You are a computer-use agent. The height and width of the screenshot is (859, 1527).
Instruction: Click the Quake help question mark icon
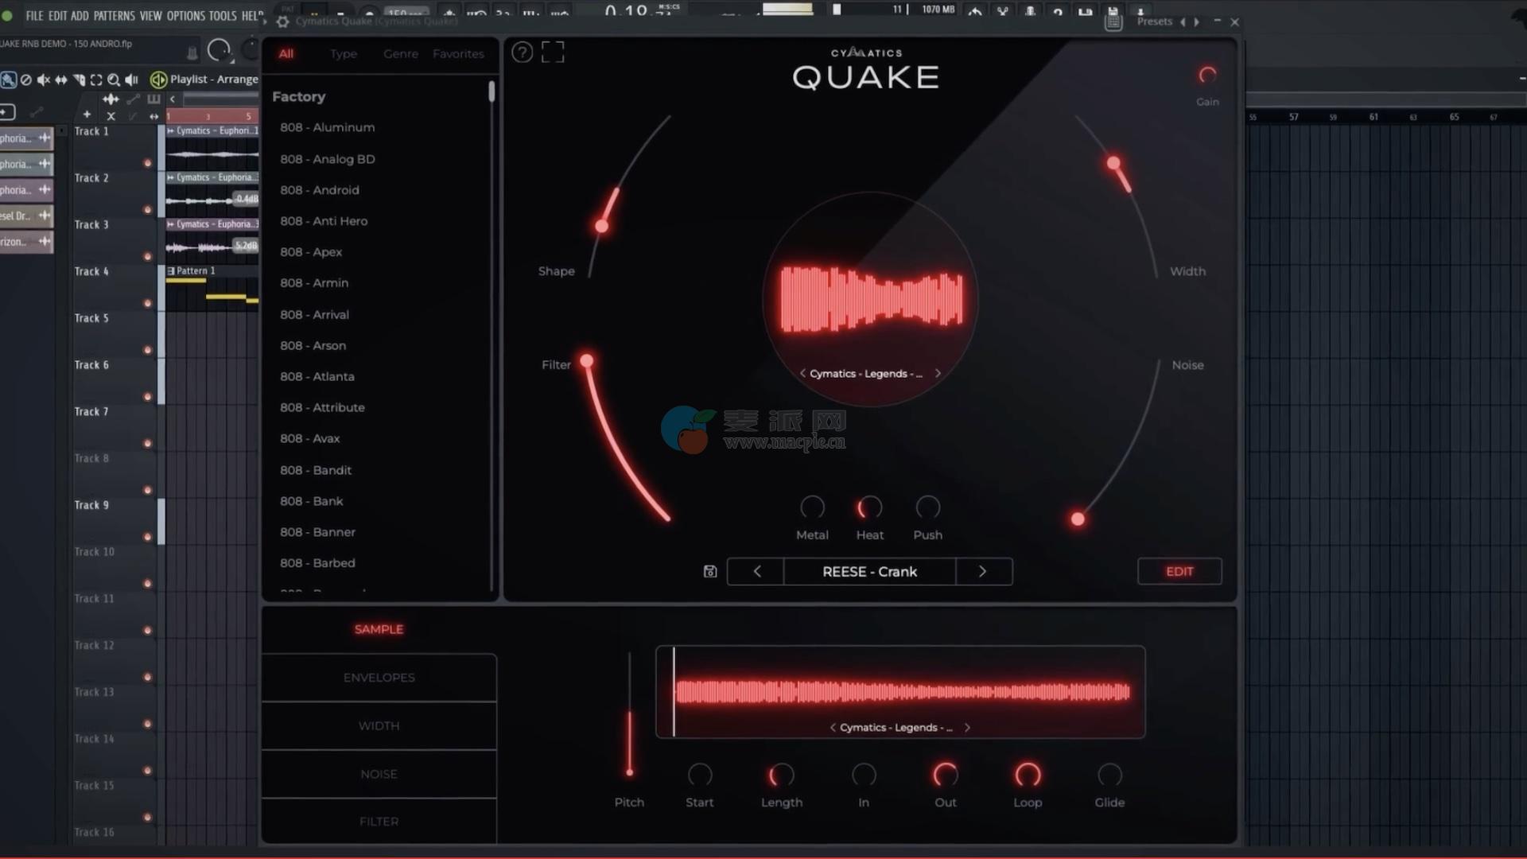(x=522, y=52)
